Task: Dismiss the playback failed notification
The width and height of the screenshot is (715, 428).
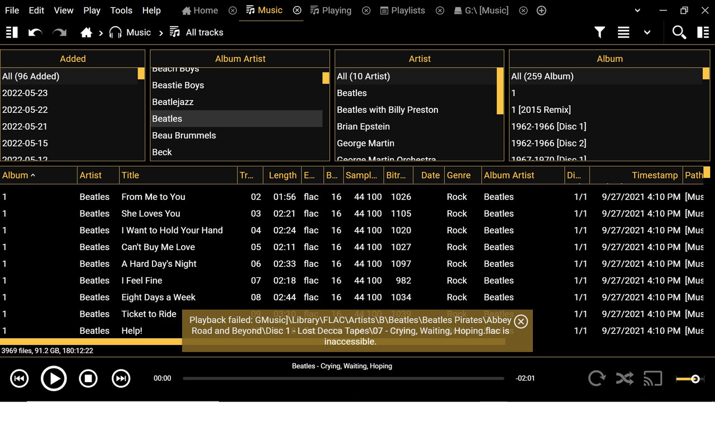Action: tap(521, 321)
